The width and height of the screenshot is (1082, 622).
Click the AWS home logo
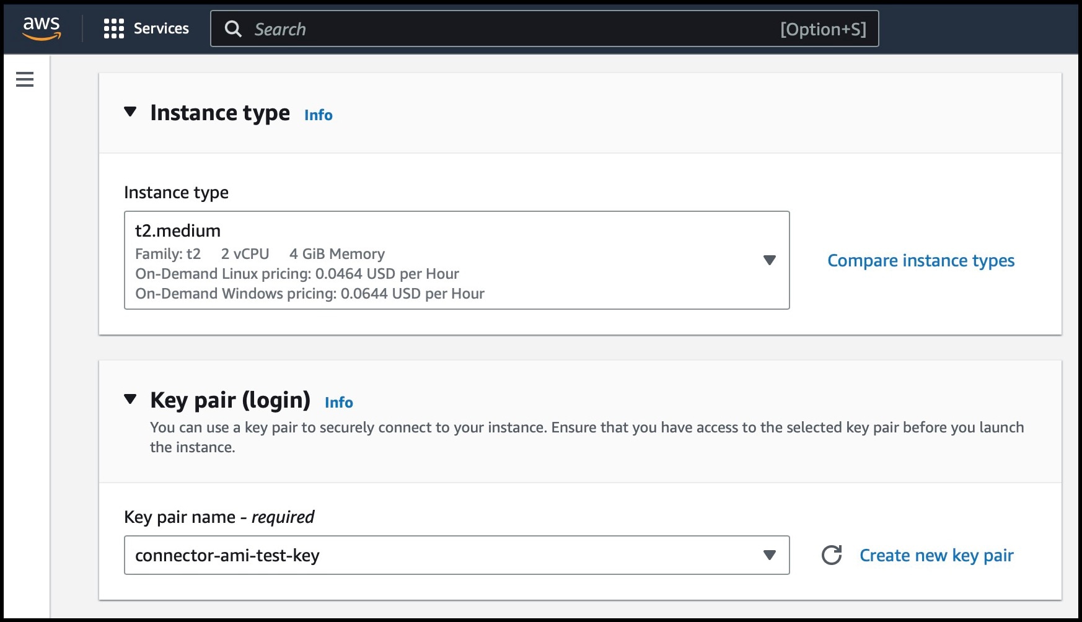tap(40, 27)
